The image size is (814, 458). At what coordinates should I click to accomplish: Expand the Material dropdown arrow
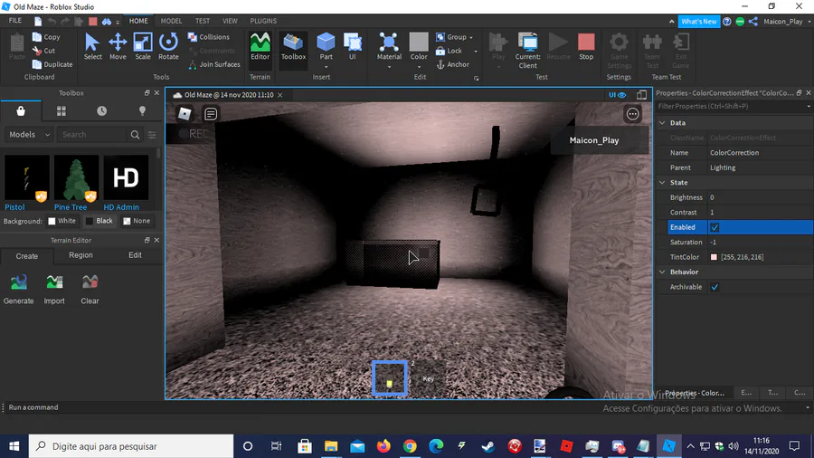tap(389, 67)
